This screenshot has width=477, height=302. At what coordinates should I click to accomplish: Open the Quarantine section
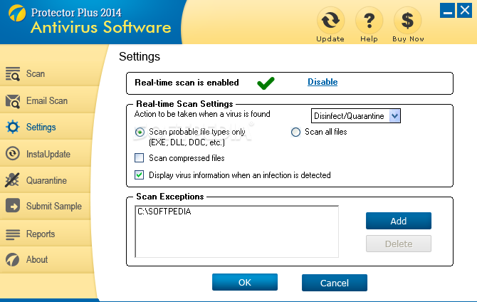[x=46, y=180]
